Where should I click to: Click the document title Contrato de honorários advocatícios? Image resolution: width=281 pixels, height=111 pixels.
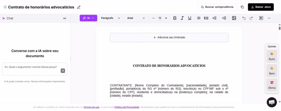click(41, 7)
